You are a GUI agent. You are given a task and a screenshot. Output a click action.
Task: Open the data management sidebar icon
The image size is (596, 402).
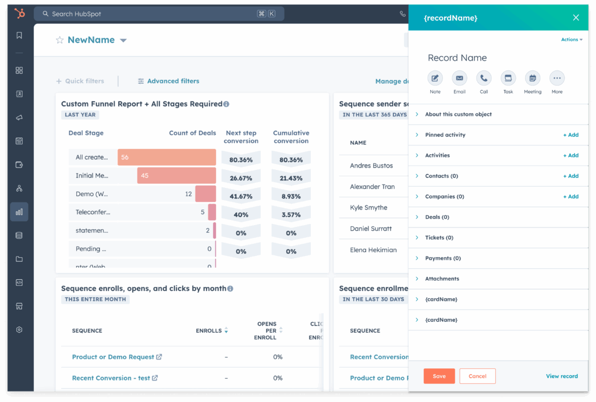click(x=19, y=235)
